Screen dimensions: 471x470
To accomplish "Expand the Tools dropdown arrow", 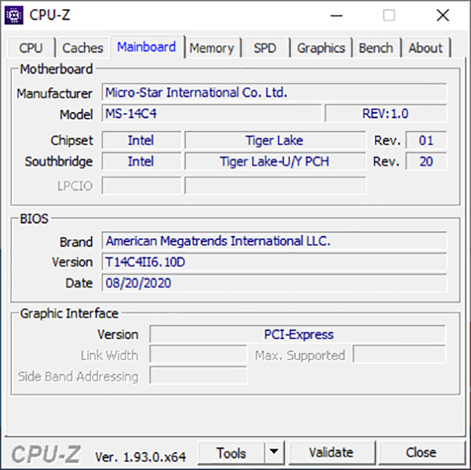I will tap(274, 453).
